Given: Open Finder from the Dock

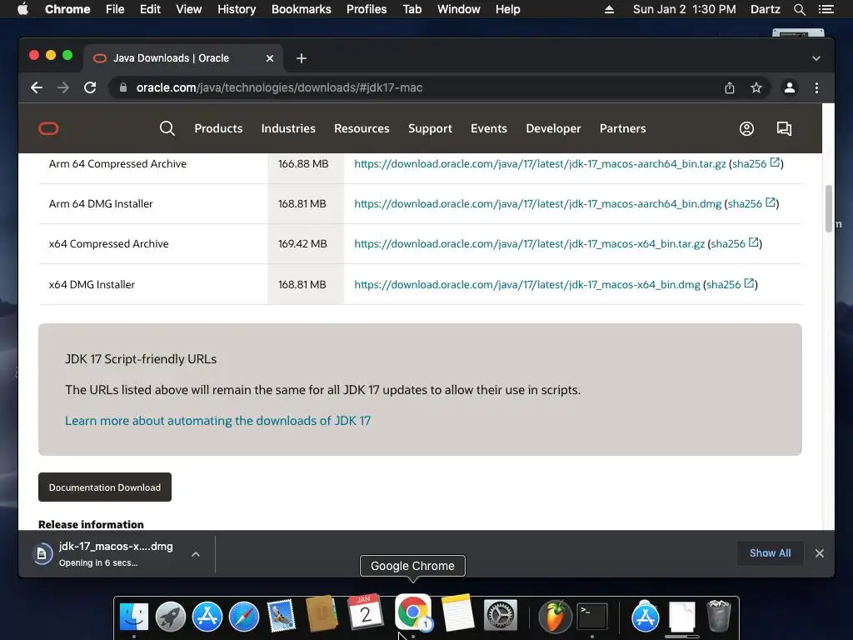Looking at the screenshot, I should tap(134, 616).
